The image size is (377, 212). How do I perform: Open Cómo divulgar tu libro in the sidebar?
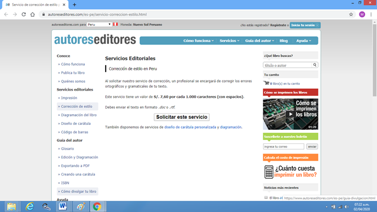pyautogui.click(x=78, y=191)
